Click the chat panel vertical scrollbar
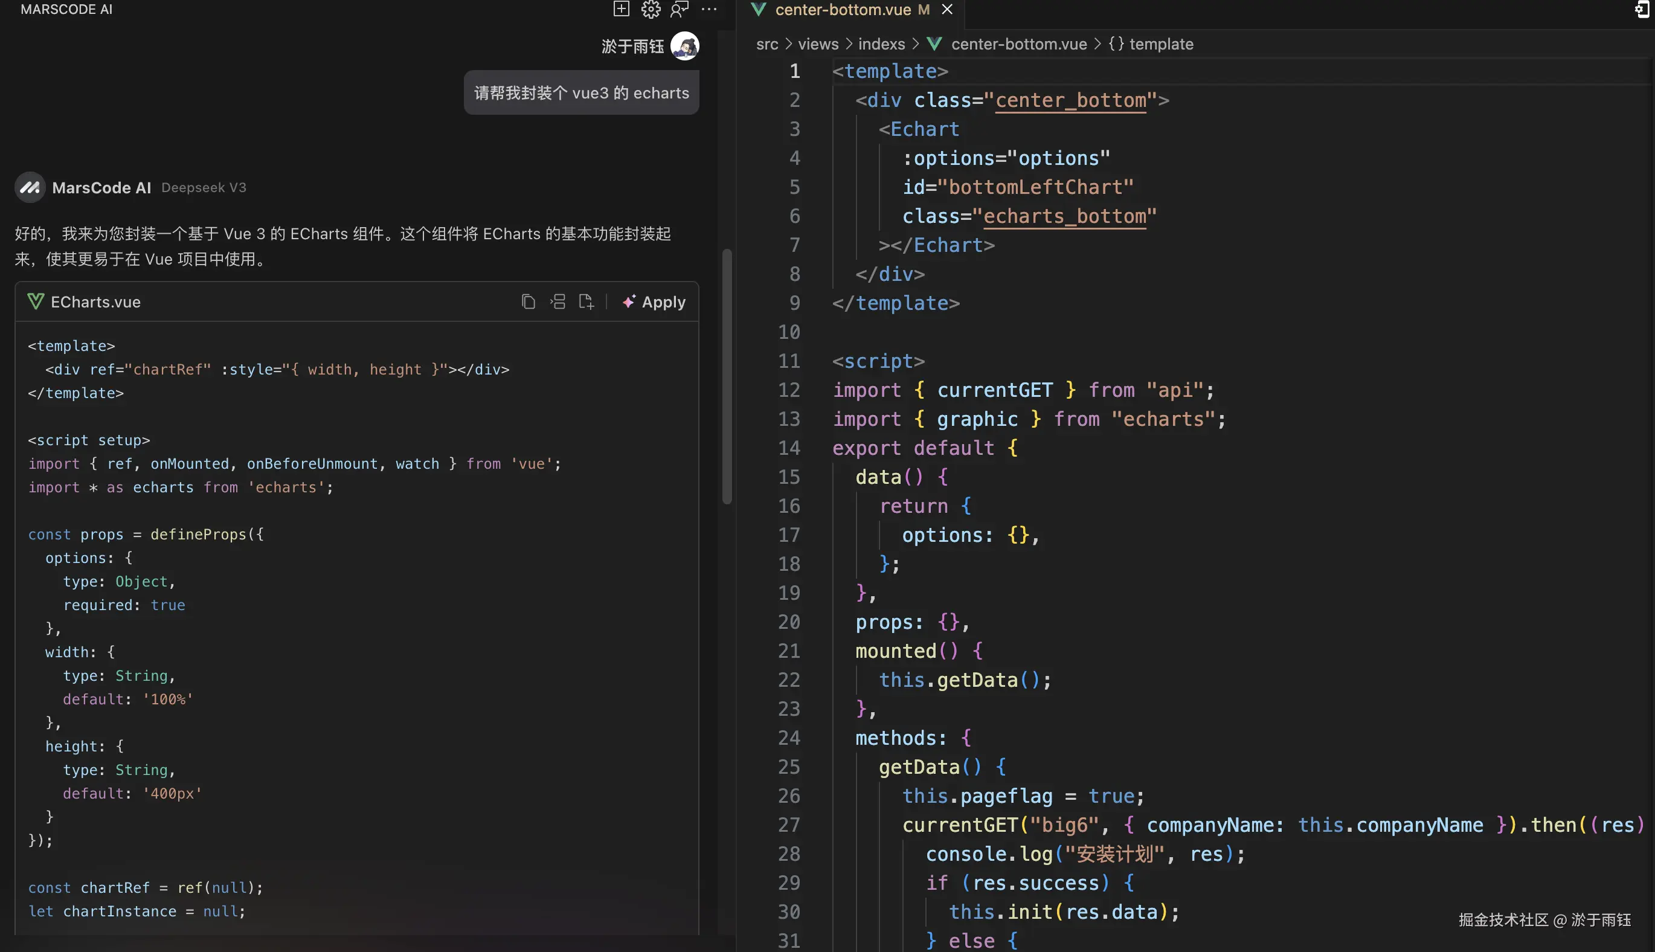Screen dimensions: 1655x952 [726, 376]
